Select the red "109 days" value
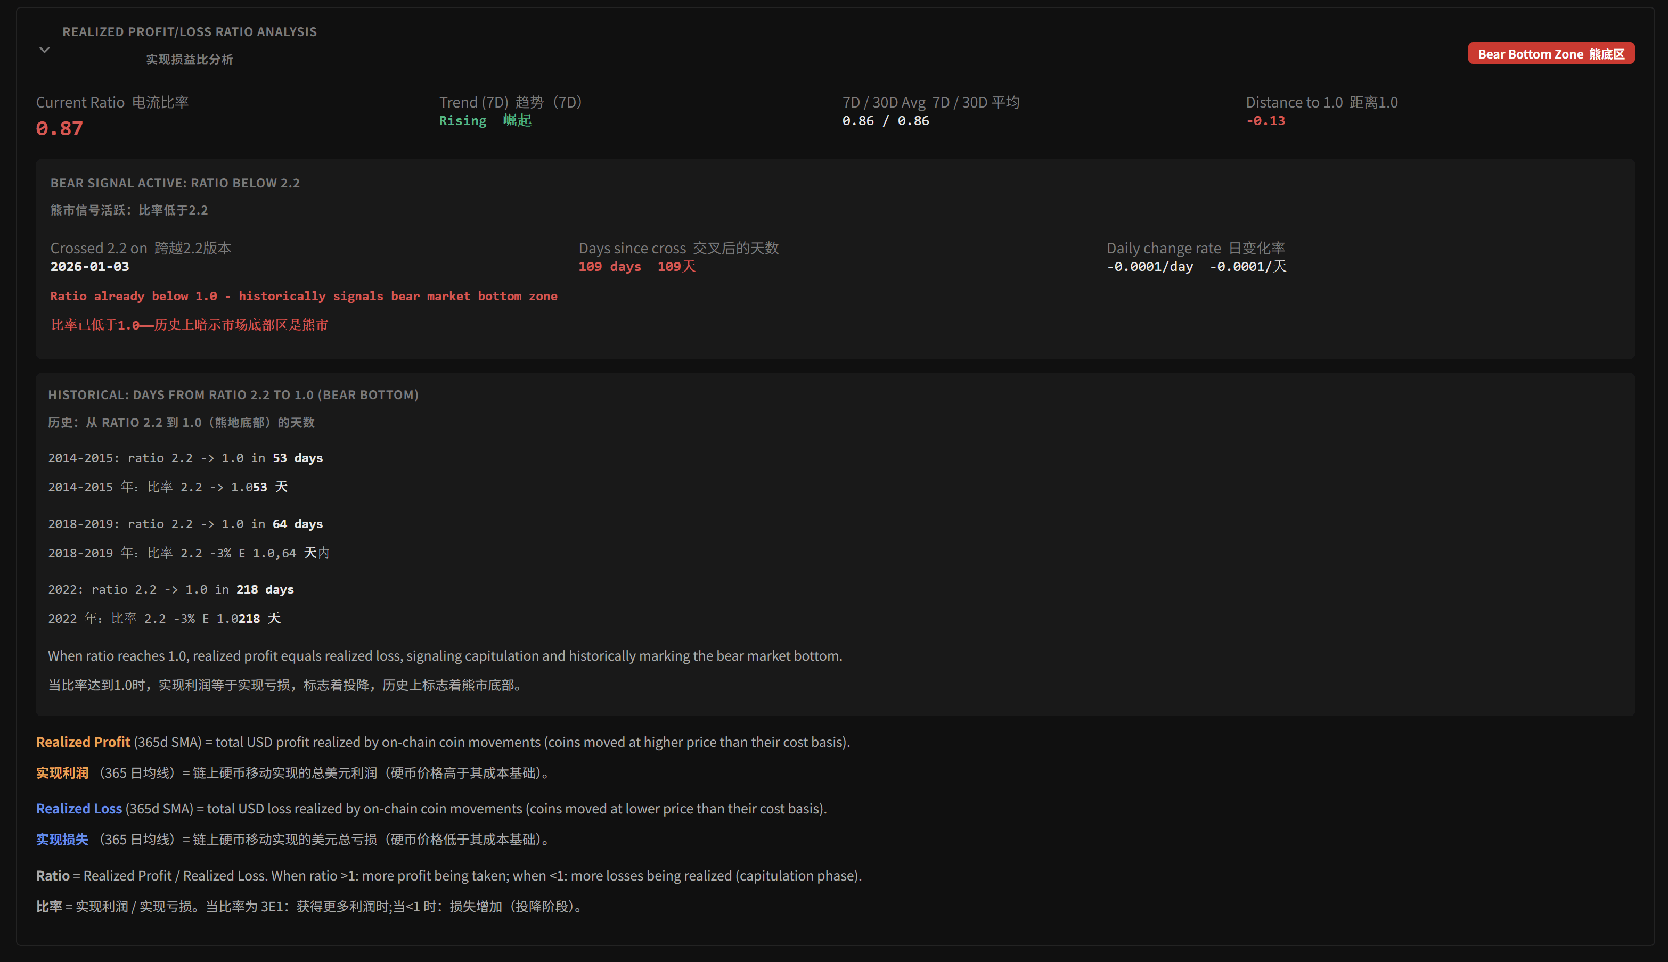 pos(610,267)
